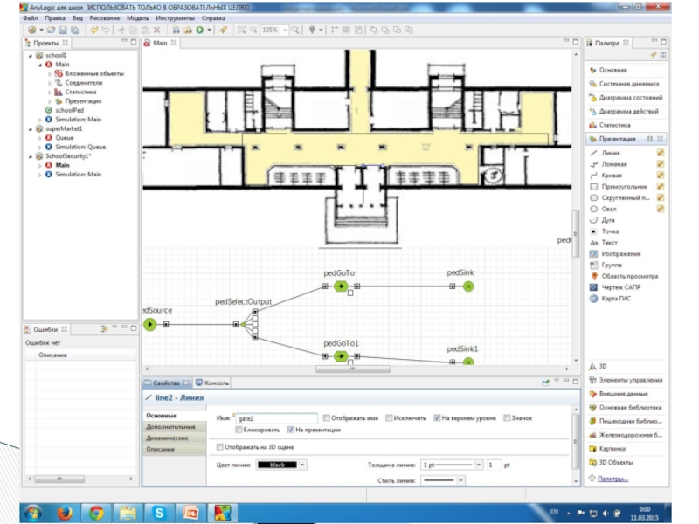699x524 pixels.
Task: Run the model with green play icon
Action: pos(200,30)
